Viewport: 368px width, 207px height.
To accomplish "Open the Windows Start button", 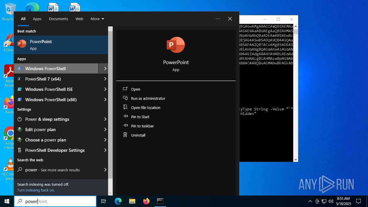I will point(7,201).
